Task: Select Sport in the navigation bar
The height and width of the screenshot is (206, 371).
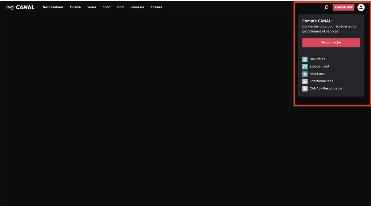Action: click(107, 7)
